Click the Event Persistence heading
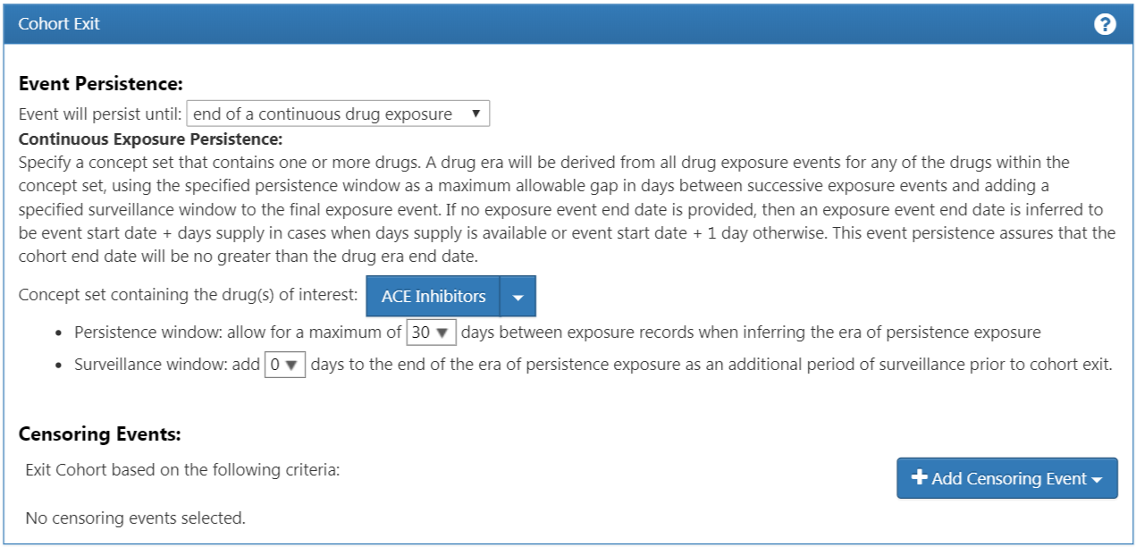The width and height of the screenshot is (1136, 547). pos(101,84)
